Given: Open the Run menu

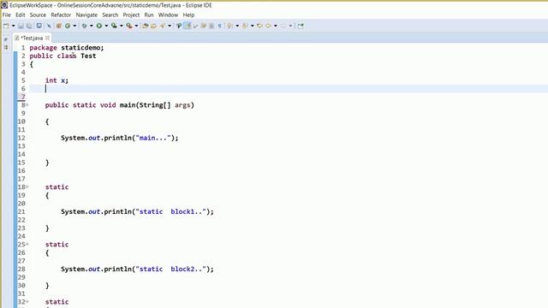Looking at the screenshot, I should tap(149, 15).
